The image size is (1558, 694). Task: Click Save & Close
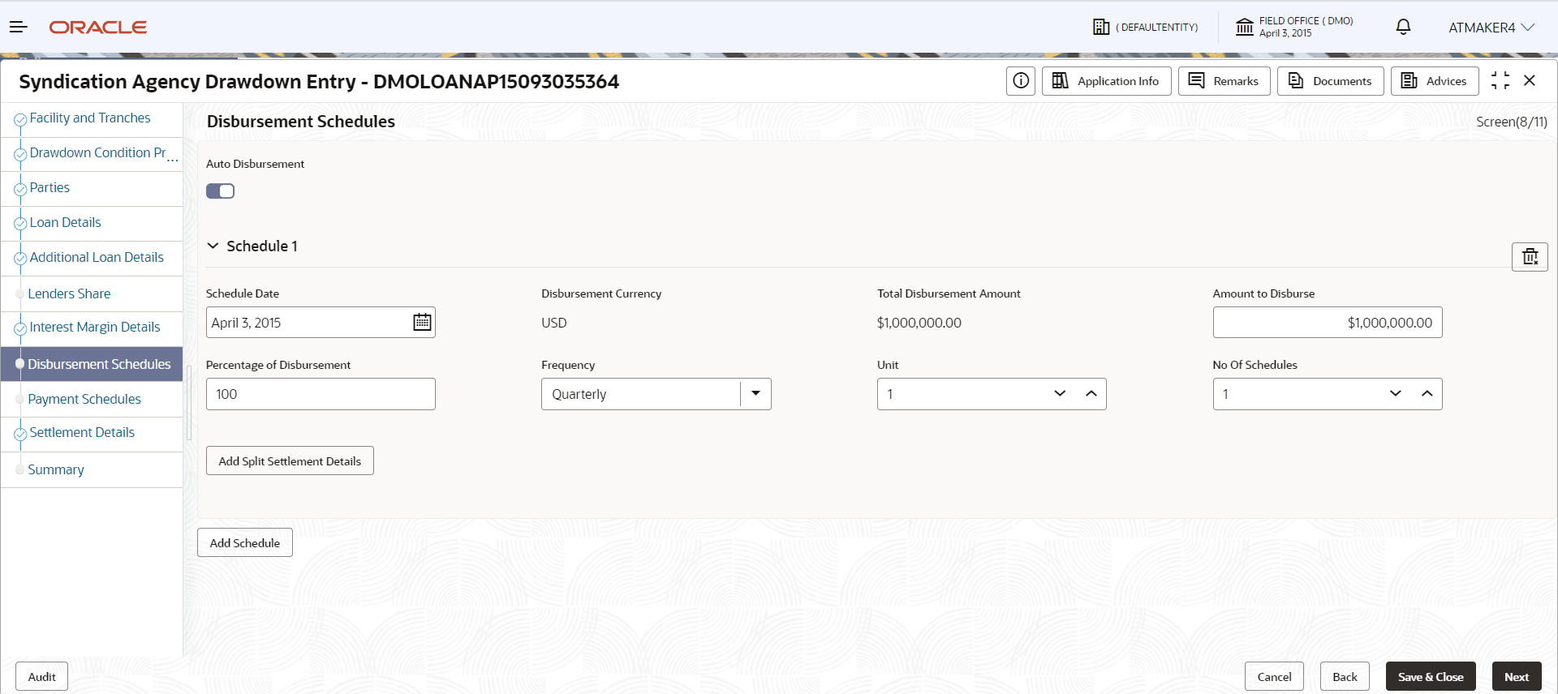click(x=1431, y=676)
